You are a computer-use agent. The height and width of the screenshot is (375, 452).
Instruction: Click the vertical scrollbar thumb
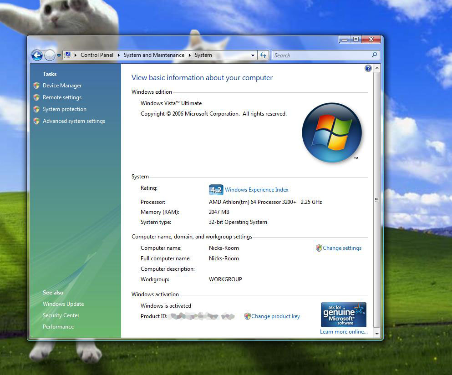pos(377,199)
